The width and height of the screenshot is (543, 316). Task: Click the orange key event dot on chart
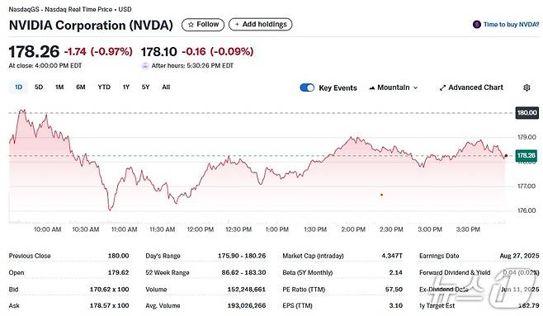point(381,195)
